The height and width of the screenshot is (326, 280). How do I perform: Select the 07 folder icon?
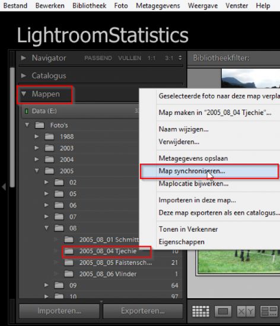pyautogui.click(x=59, y=216)
